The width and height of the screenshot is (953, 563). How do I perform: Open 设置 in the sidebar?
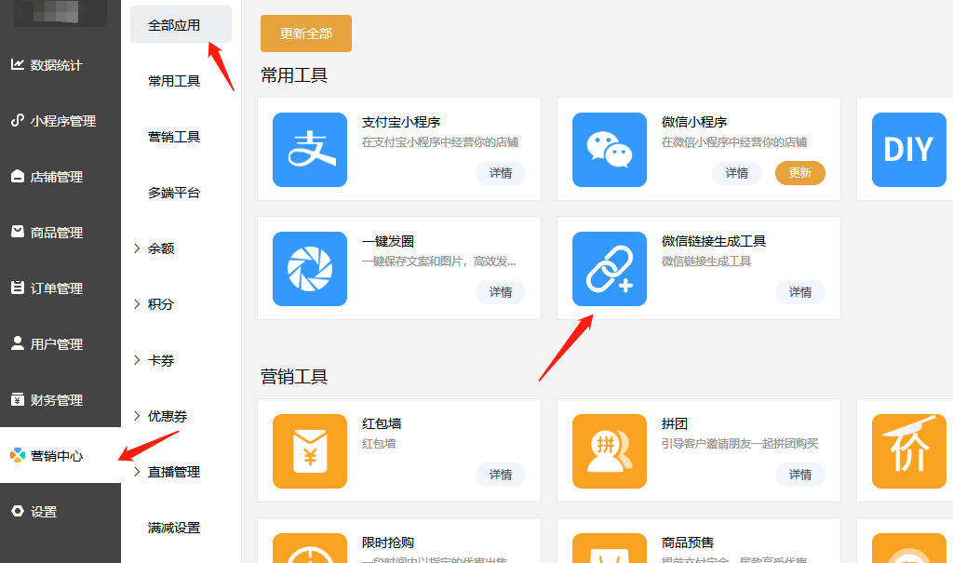(44, 513)
